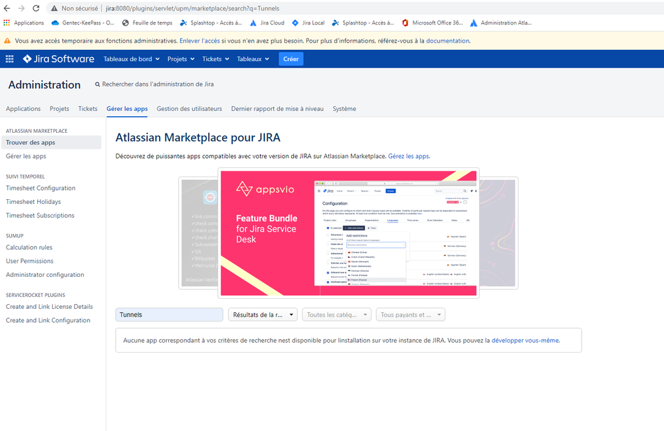Click the Tunnels search input field

pos(169,315)
